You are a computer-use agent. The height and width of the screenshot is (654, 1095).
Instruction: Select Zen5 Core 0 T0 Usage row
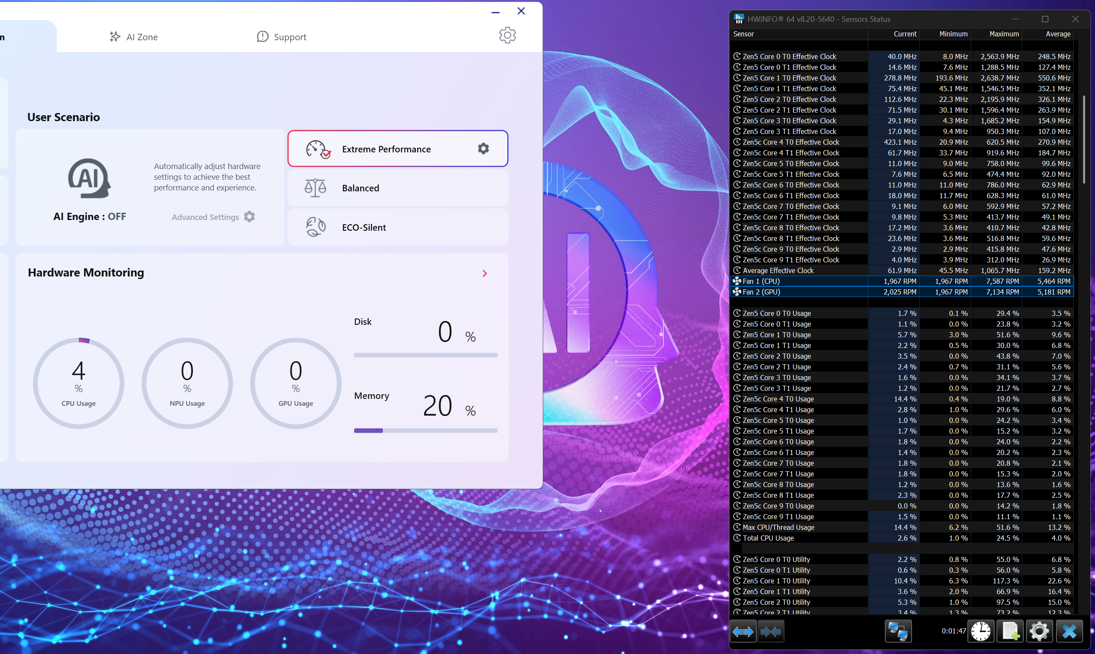tap(902, 313)
